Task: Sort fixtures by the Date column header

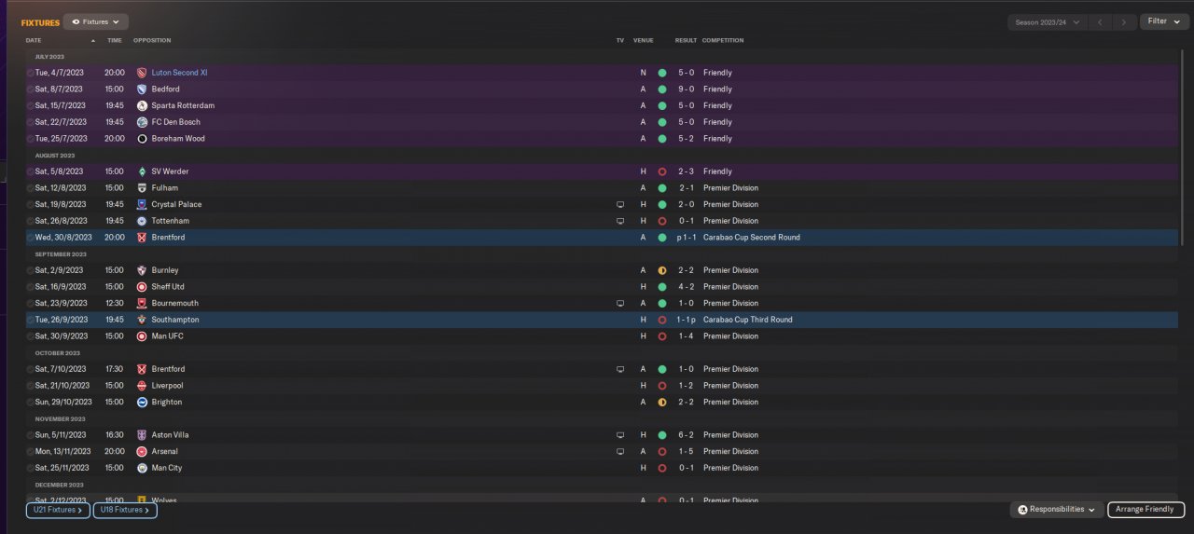Action: click(x=34, y=41)
